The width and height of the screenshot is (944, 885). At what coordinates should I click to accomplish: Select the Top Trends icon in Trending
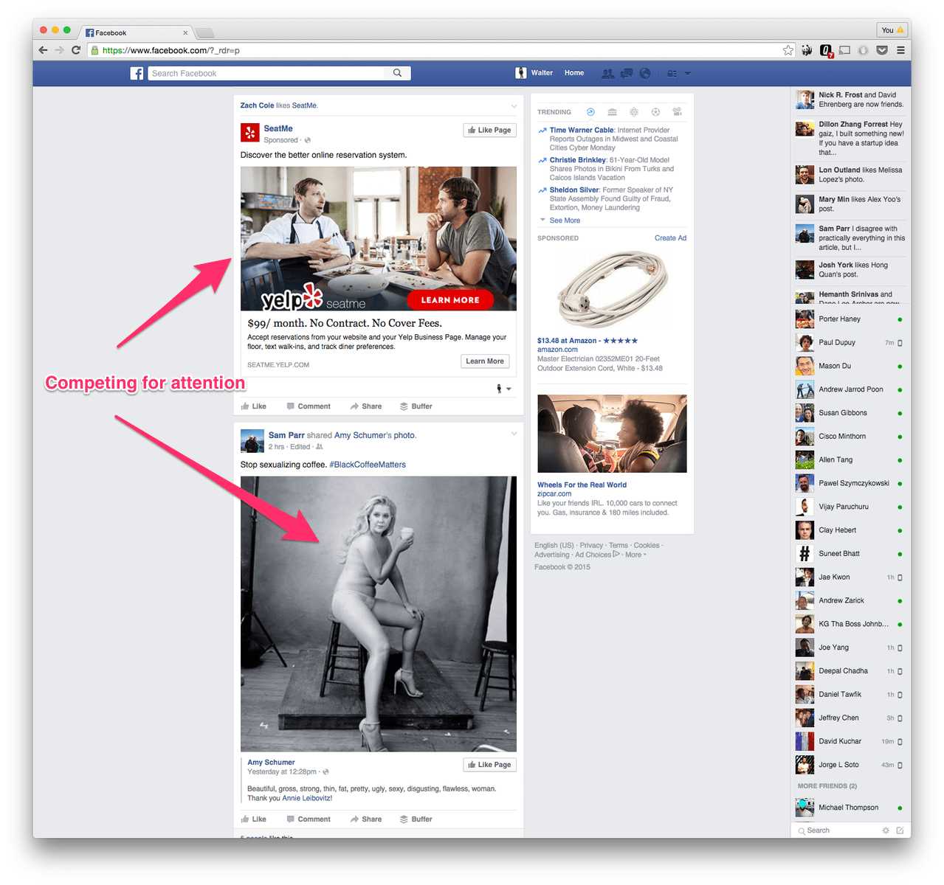click(x=590, y=112)
